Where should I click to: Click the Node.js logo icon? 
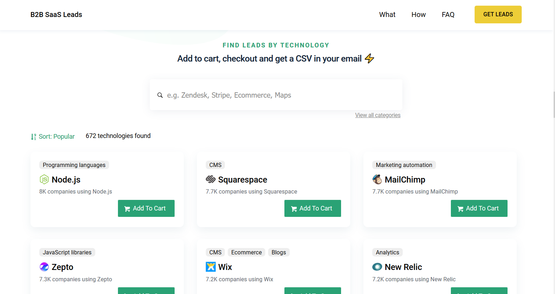44,179
